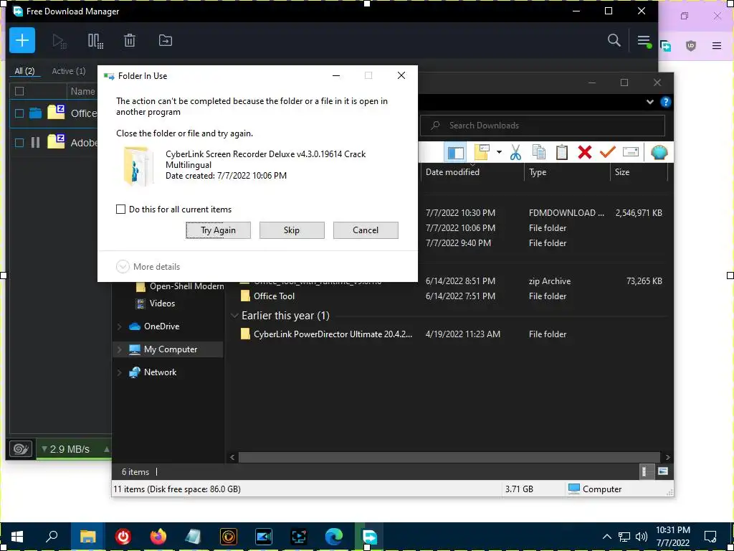Click in the Search Downloads field

[542, 125]
